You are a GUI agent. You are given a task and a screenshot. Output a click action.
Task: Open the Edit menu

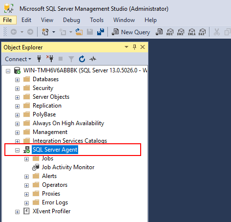(26, 20)
